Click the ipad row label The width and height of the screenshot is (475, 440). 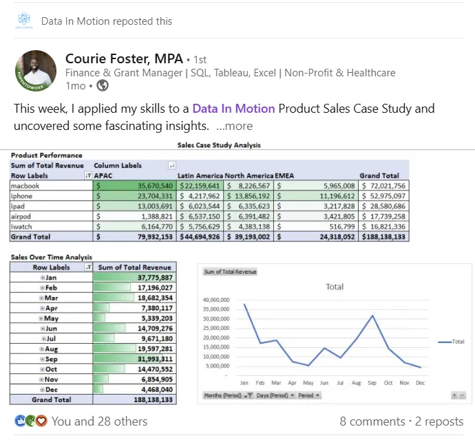tap(51, 206)
